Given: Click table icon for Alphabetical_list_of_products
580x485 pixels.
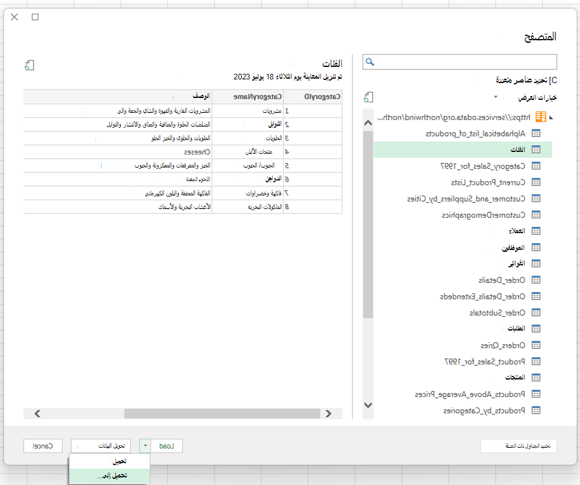Looking at the screenshot, I should 536,133.
